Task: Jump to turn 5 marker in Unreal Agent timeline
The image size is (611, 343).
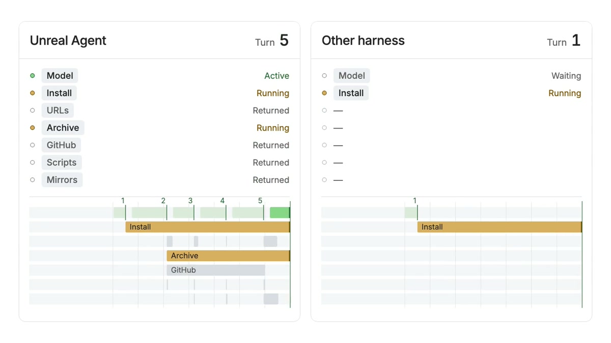Action: pos(260,201)
